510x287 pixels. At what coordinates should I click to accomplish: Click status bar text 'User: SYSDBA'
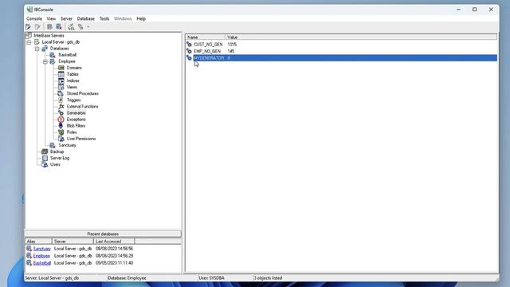point(211,278)
